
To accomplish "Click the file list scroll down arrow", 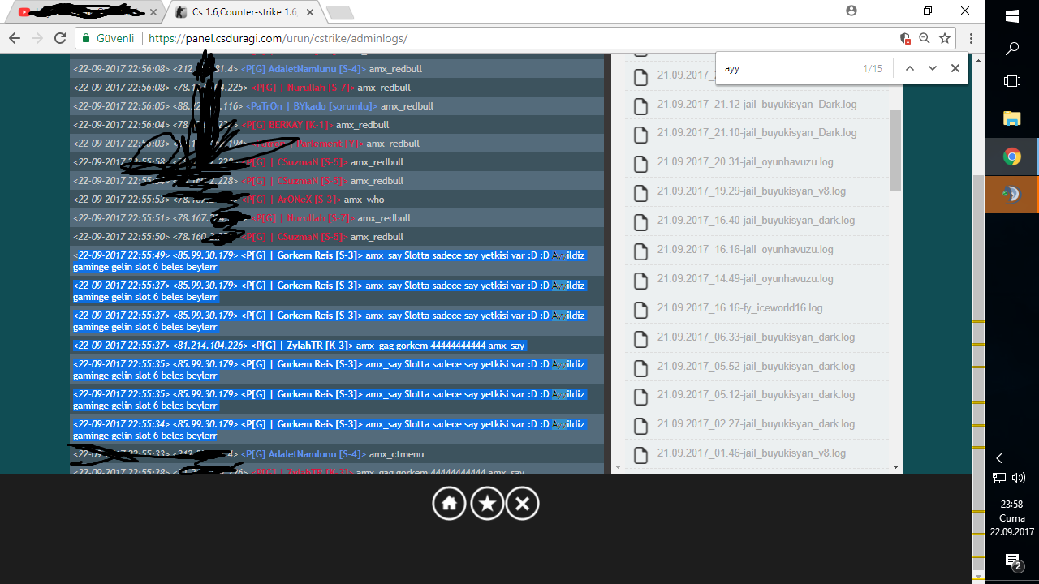I will tap(896, 467).
